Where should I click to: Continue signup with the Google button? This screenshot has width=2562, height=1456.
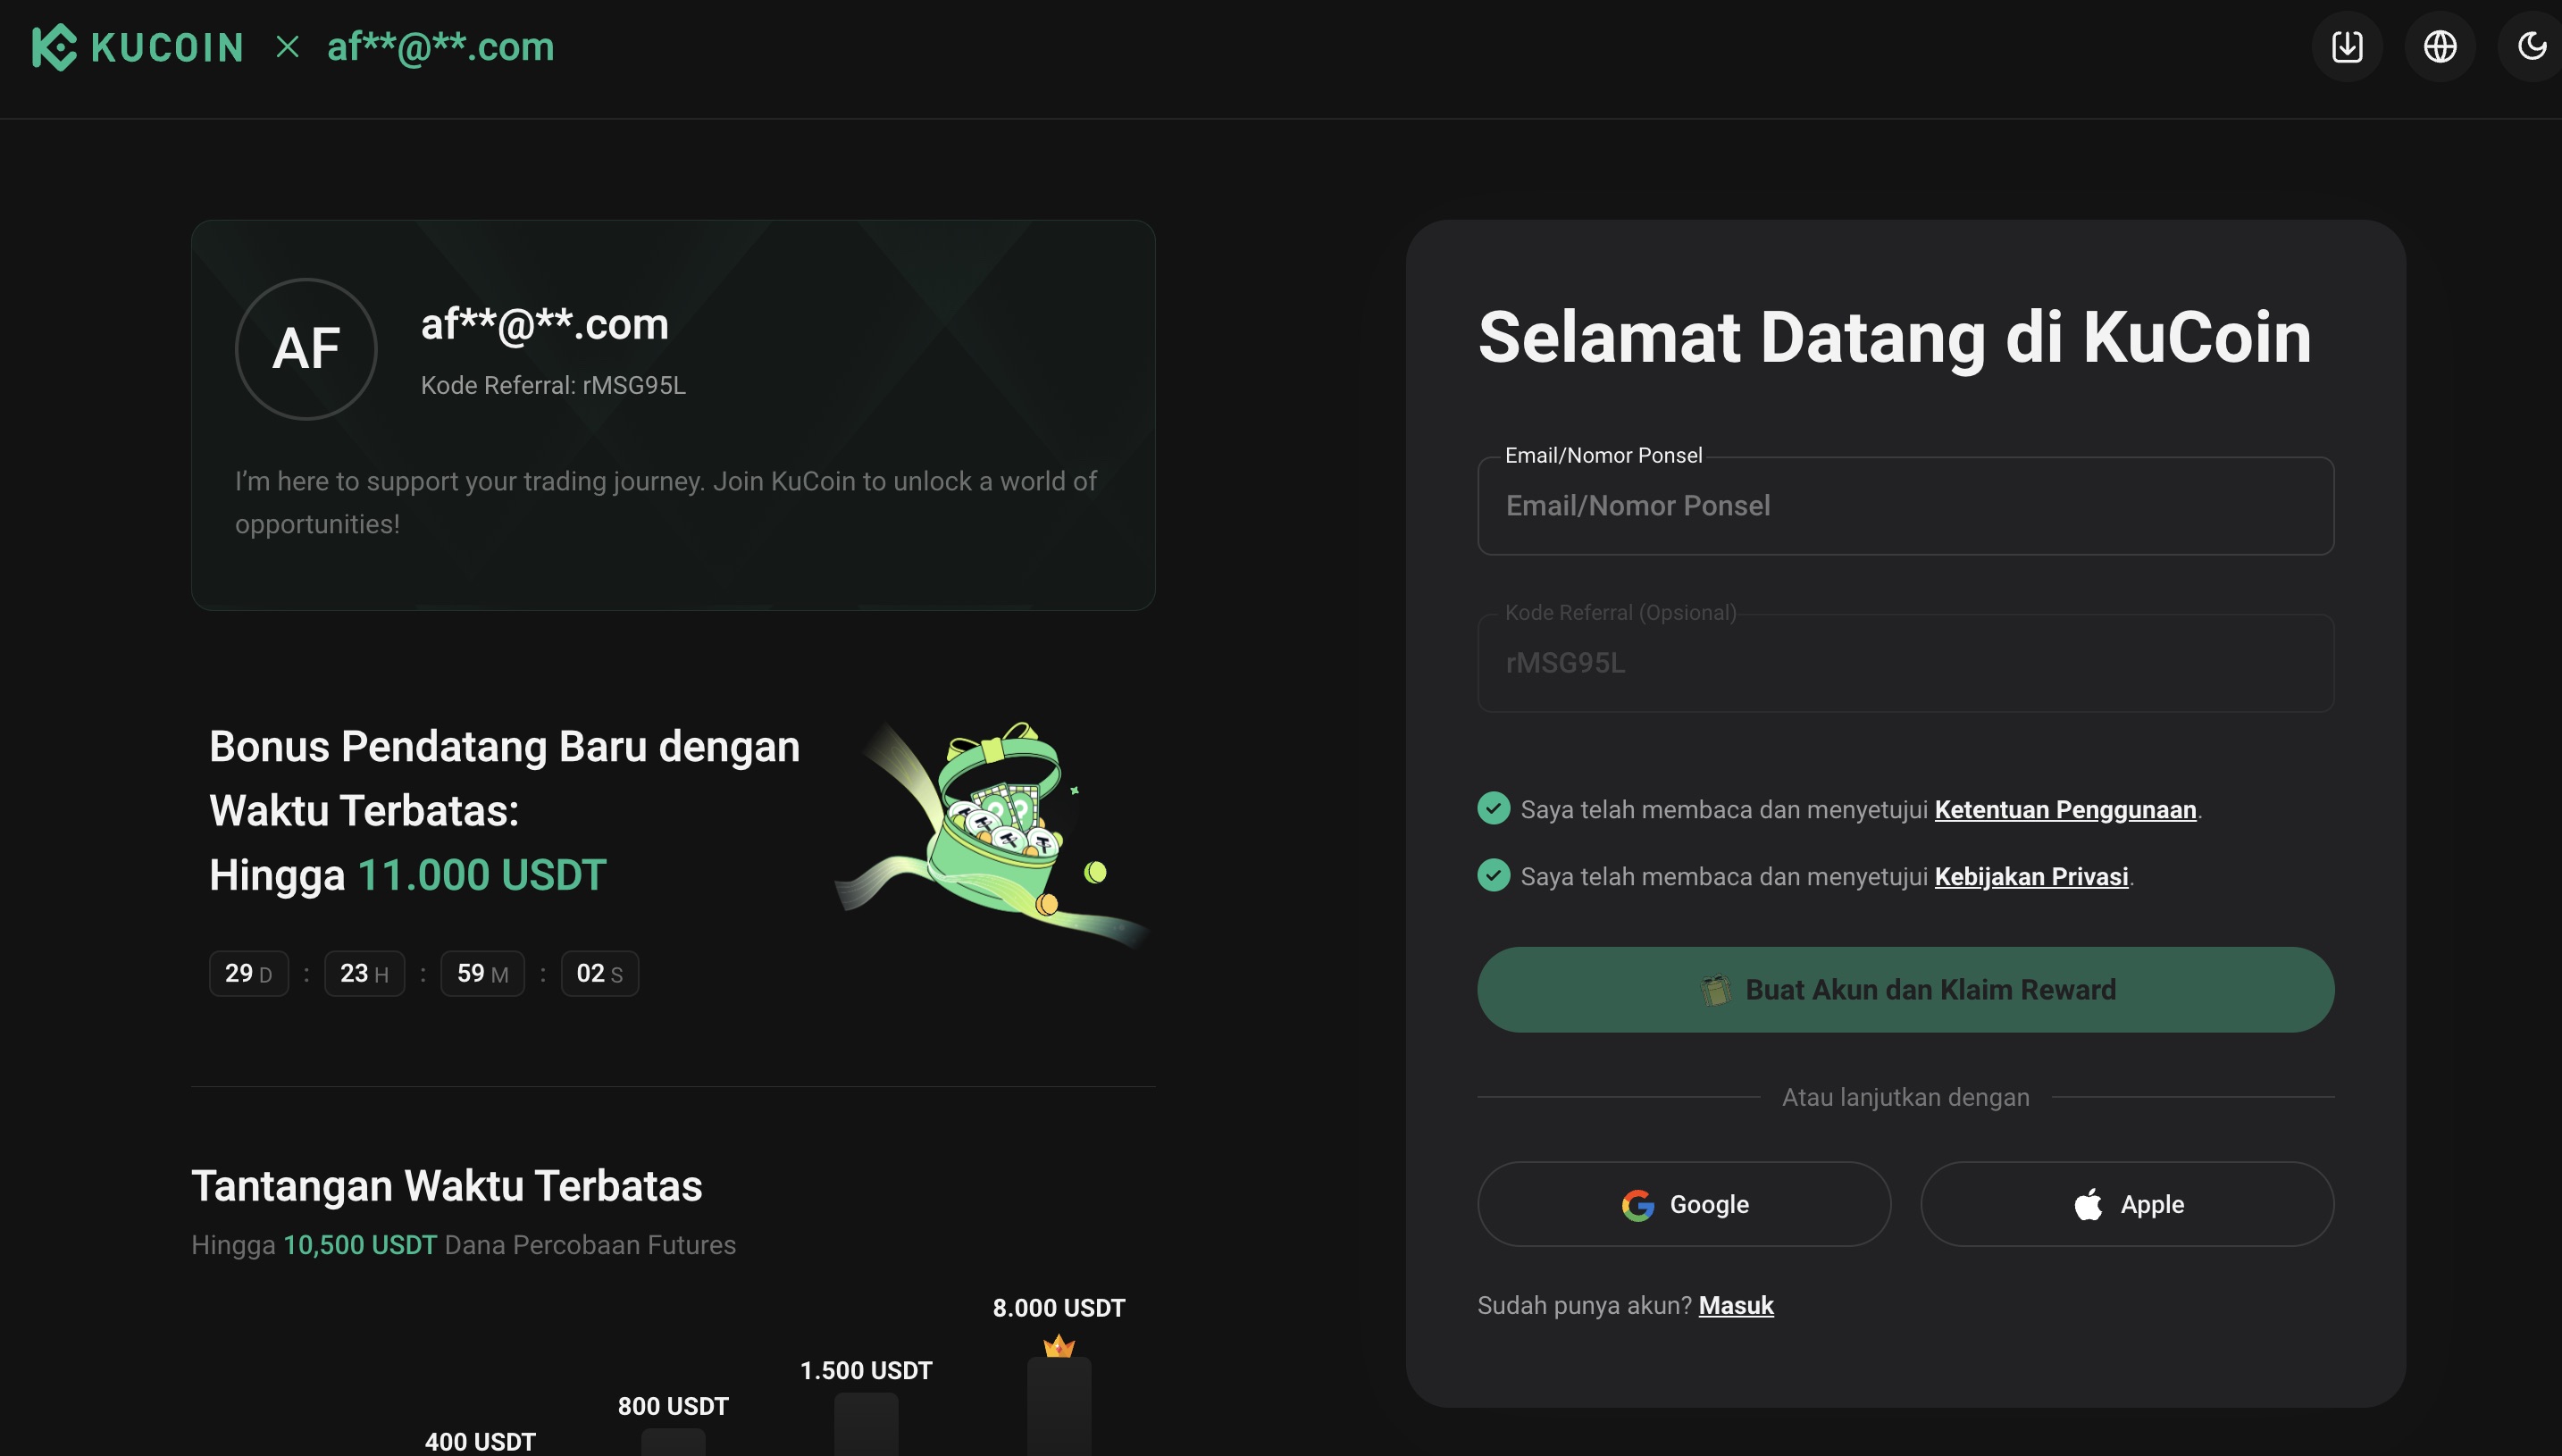1683,1204
